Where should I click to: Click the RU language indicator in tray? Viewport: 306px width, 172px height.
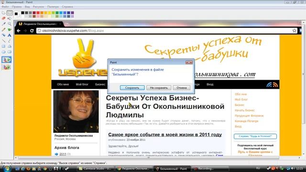[x=258, y=168]
